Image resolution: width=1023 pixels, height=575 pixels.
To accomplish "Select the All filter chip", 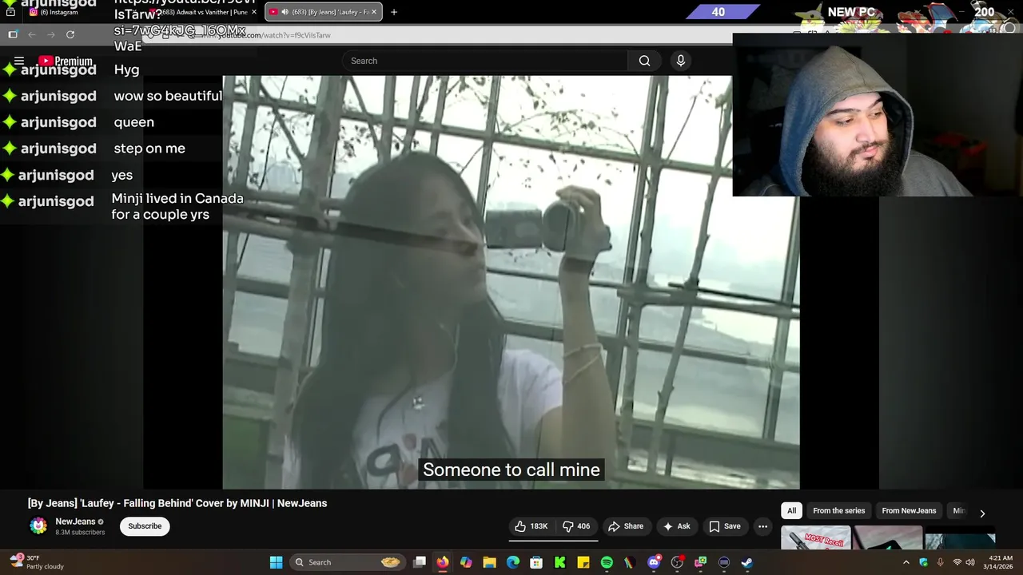I will (x=791, y=511).
